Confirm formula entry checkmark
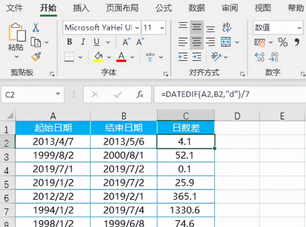This screenshot has height=227, width=306. pos(117,95)
